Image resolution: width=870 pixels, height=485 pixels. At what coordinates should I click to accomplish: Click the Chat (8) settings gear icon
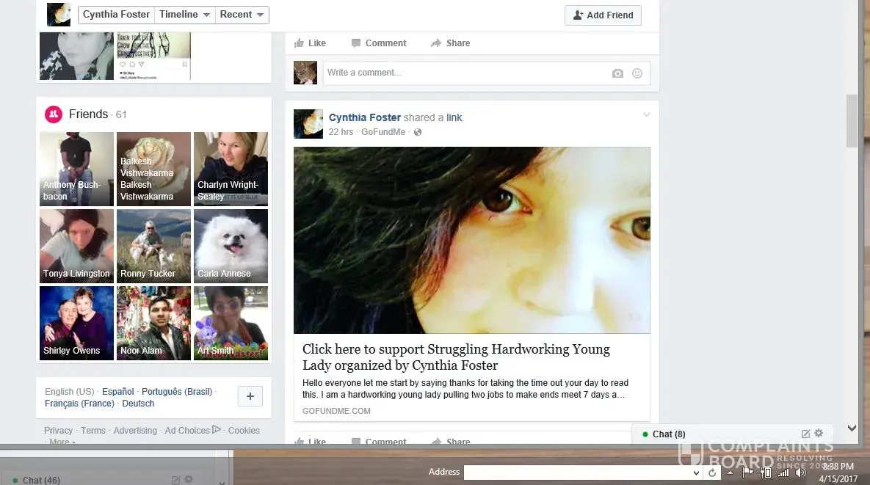click(819, 434)
